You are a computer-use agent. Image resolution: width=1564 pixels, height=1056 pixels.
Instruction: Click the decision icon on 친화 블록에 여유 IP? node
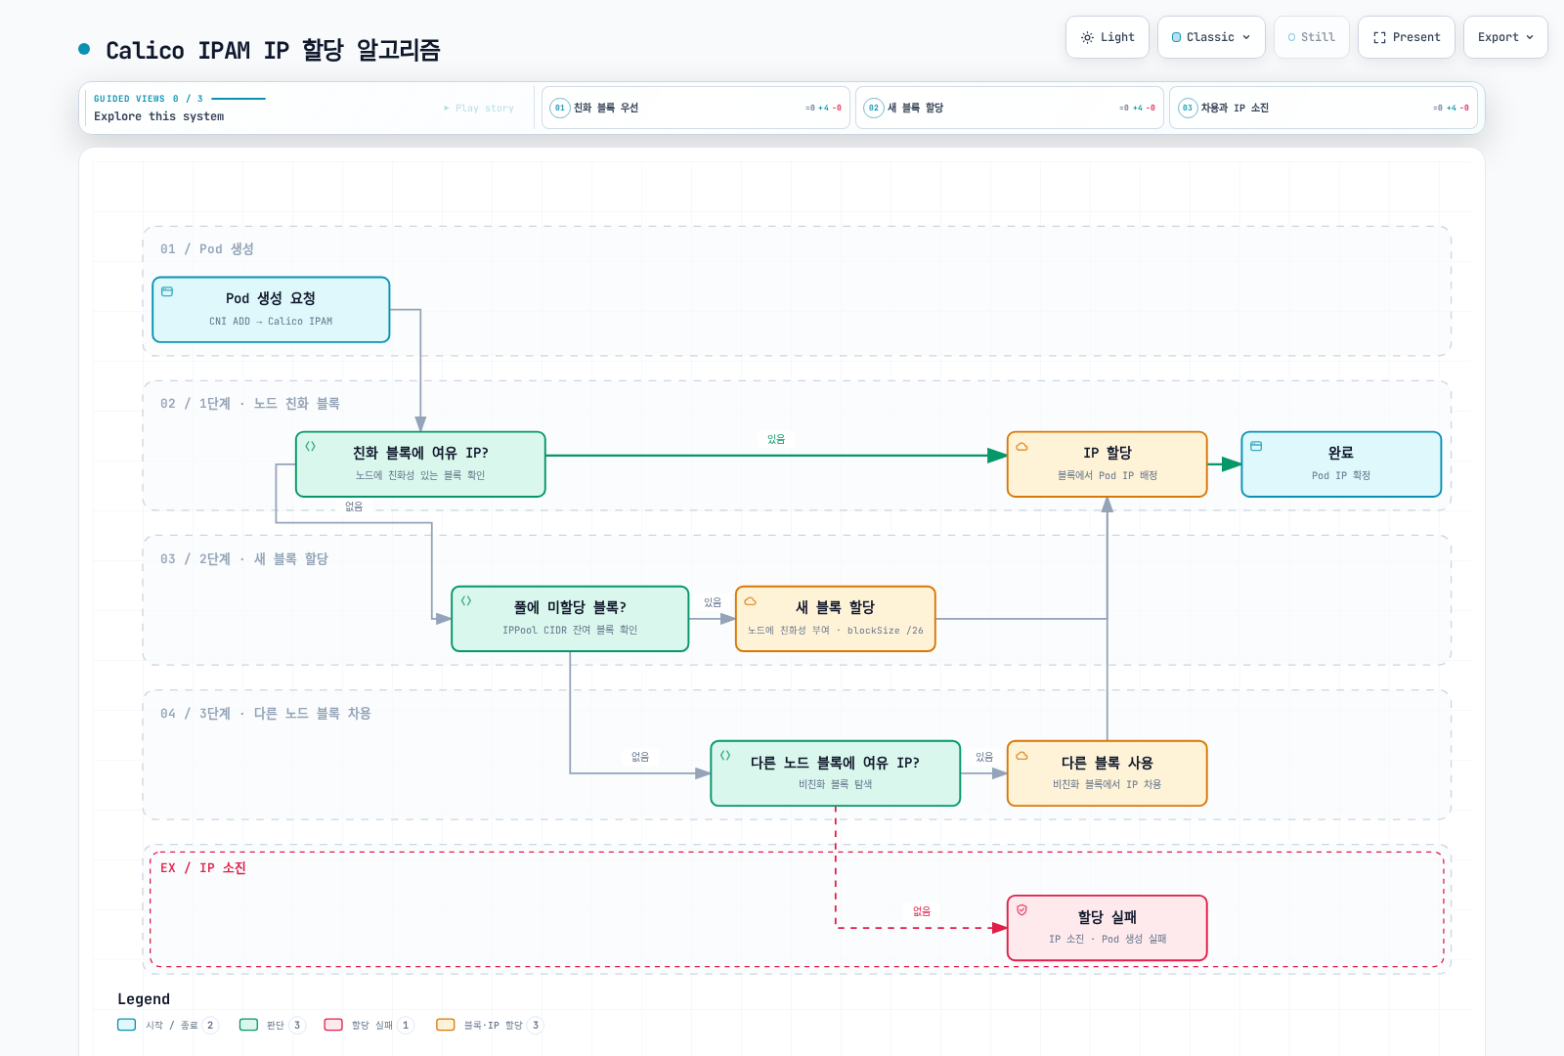(x=310, y=446)
